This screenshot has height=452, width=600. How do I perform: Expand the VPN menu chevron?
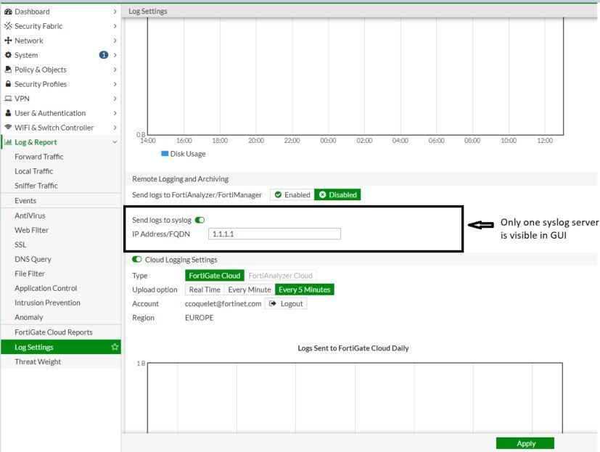pyautogui.click(x=115, y=99)
